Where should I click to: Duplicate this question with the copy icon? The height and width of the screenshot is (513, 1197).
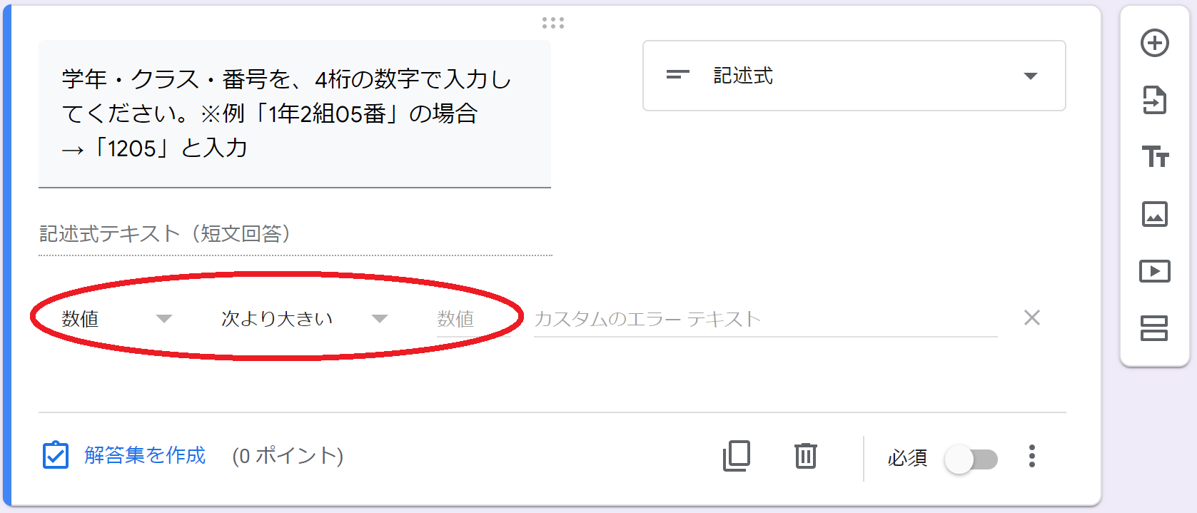737,456
